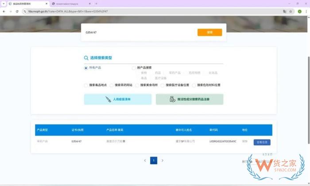Select the 搜索草药网站 radio button
Image resolution: width=310 pixels, height=186 pixels.
coord(112,85)
